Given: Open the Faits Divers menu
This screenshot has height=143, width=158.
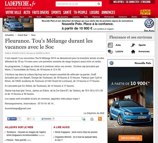Looking at the screenshot, I should (41, 12).
